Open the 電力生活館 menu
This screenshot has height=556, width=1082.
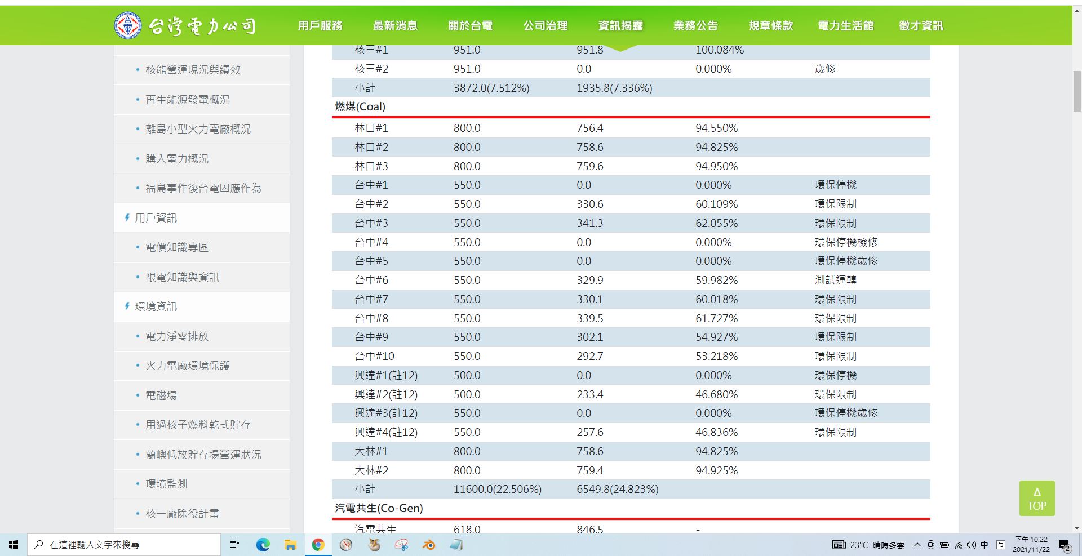845,25
